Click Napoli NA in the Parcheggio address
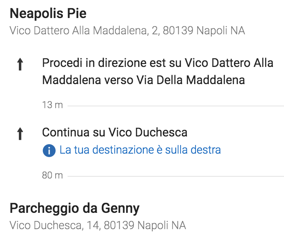This screenshot has height=236, width=284. click(x=162, y=225)
